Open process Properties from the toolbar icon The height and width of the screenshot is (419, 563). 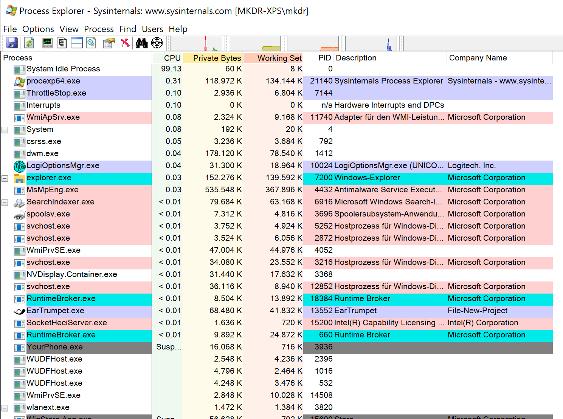pos(109,43)
